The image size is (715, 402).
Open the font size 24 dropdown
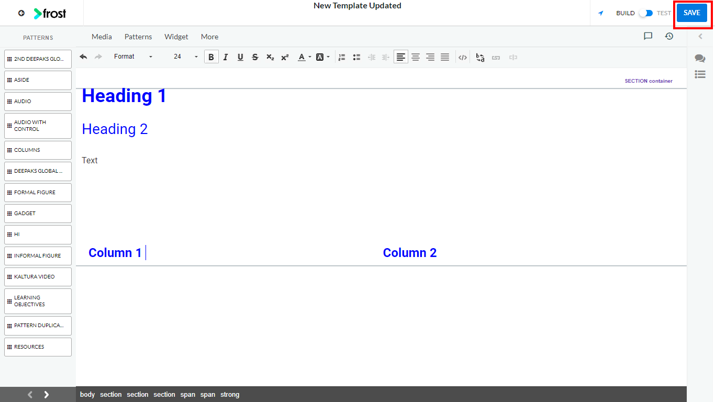(x=186, y=57)
